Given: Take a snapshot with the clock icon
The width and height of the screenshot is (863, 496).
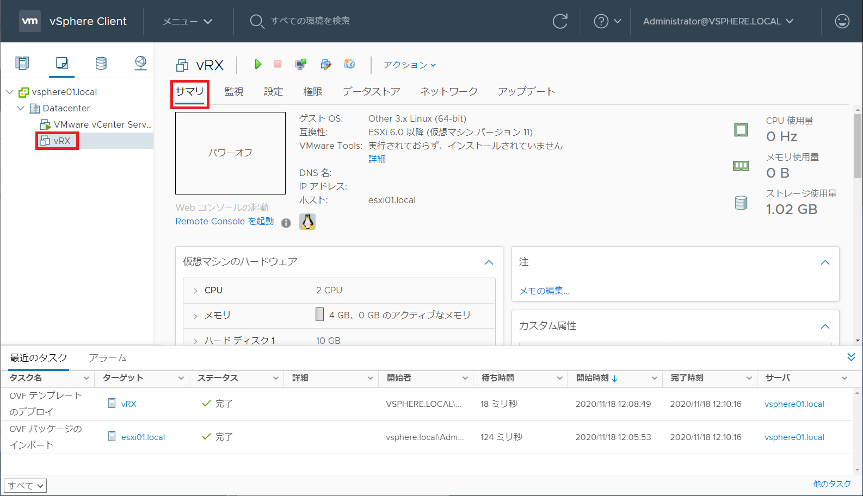Looking at the screenshot, I should click(349, 64).
